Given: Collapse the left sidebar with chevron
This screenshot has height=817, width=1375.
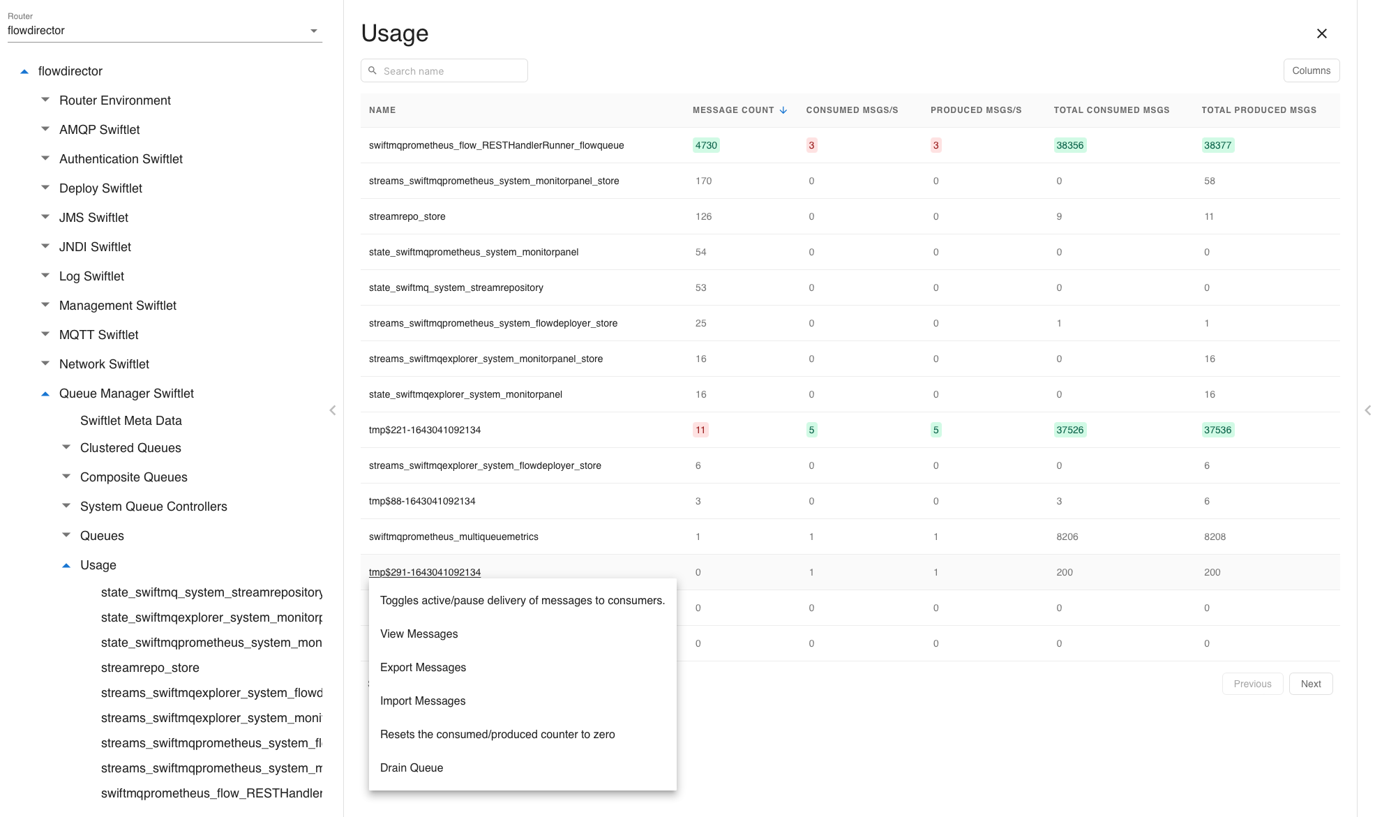Looking at the screenshot, I should (x=333, y=410).
